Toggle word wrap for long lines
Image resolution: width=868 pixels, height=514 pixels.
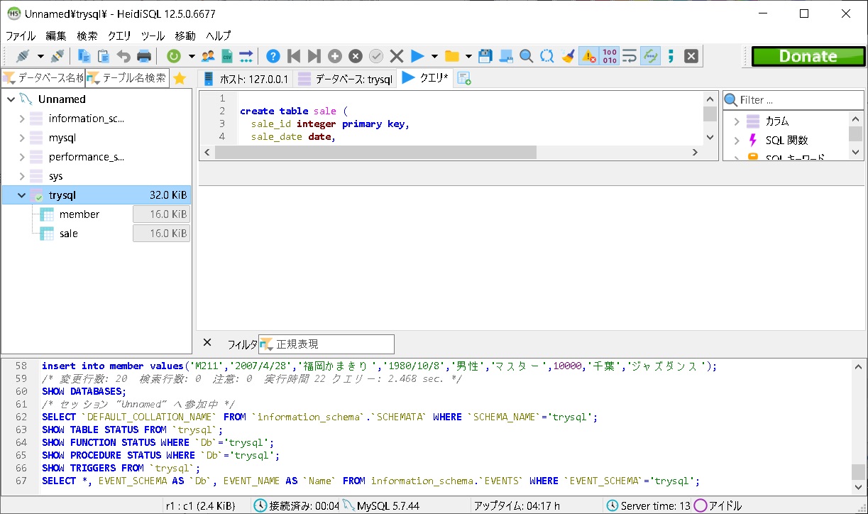[x=630, y=56]
